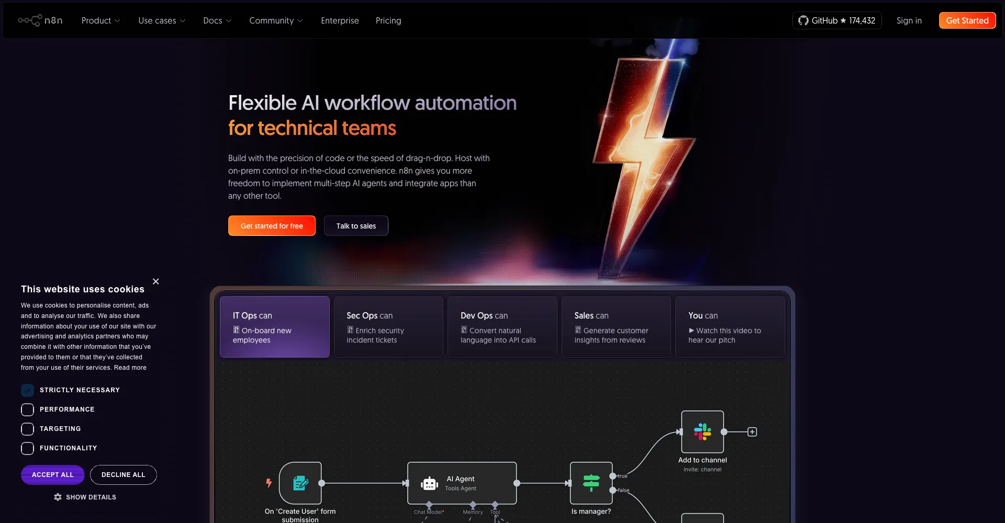1005x523 pixels.
Task: Check the Functionality cookies checkbox
Action: (x=27, y=448)
